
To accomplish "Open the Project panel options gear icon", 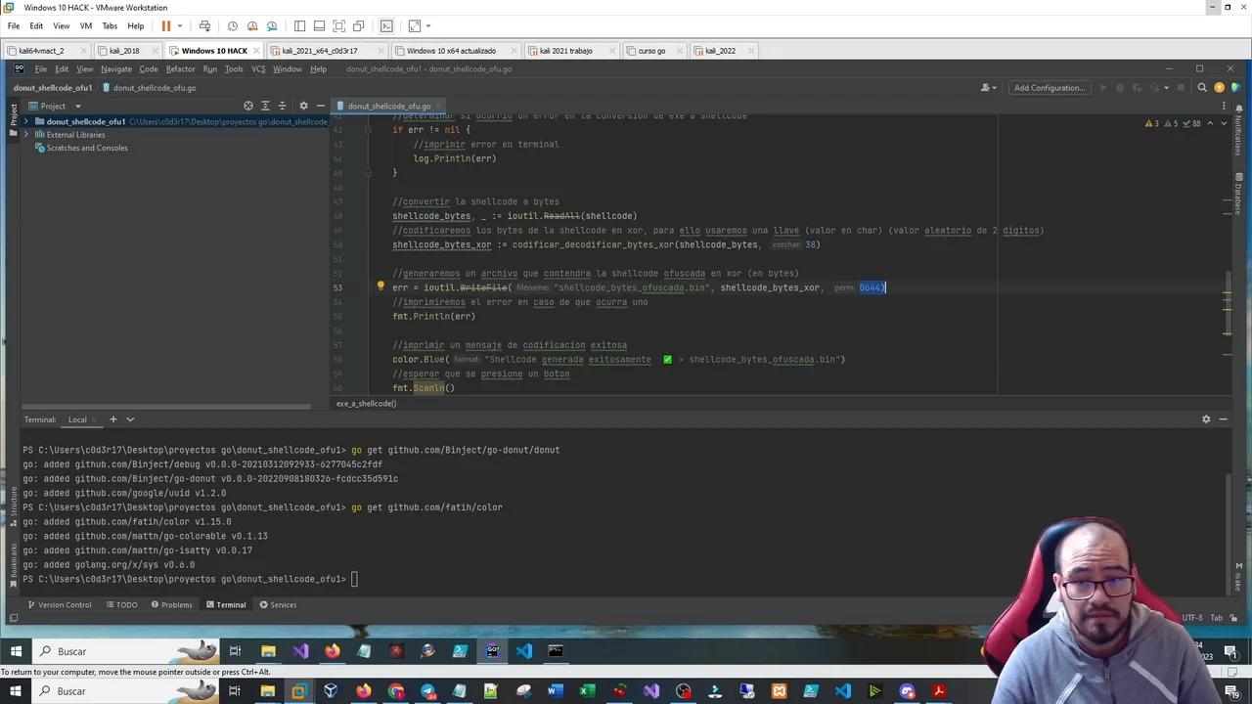I will coord(304,106).
